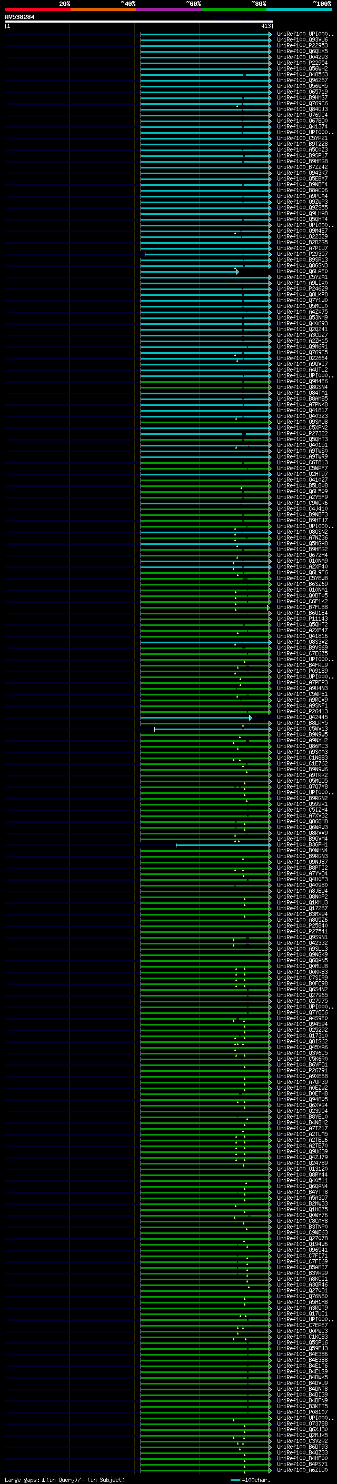Viewport: 337px width, 1484px height.
Task: Select hit label UniRef100_Q41374
Action: 302,127
